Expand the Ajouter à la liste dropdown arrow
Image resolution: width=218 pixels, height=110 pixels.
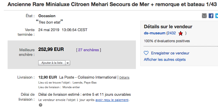68,63
